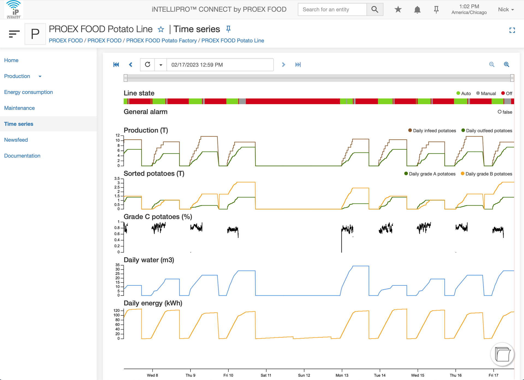This screenshot has height=380, width=524.
Task: Toggle Daily infeed potatoes legend series
Action: pyautogui.click(x=432, y=131)
